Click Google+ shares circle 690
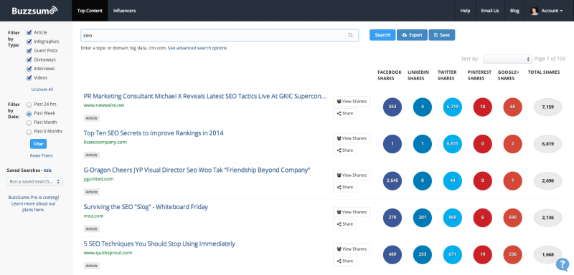Image resolution: width=574 pixels, height=275 pixels. coord(512,218)
